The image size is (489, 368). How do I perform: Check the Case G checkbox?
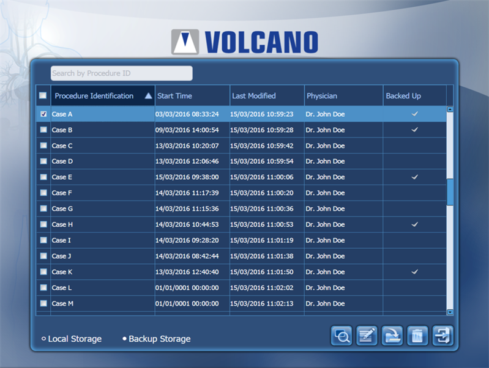(43, 208)
